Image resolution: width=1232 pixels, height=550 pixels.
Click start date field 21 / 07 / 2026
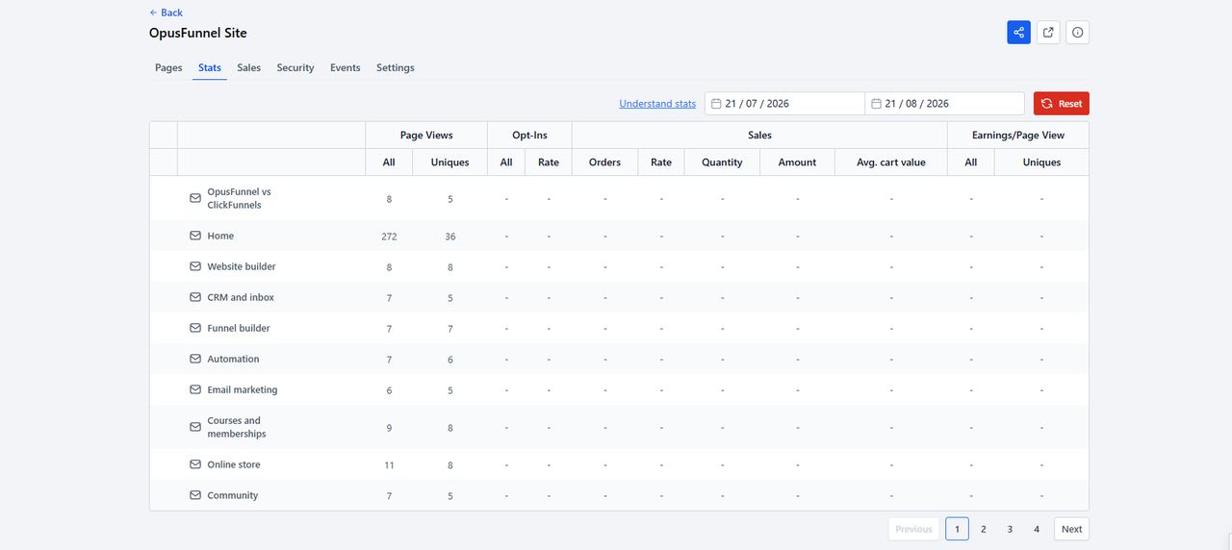point(784,104)
